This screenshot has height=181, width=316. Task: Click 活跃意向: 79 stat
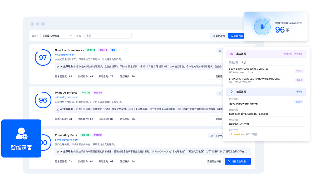coord(127,77)
